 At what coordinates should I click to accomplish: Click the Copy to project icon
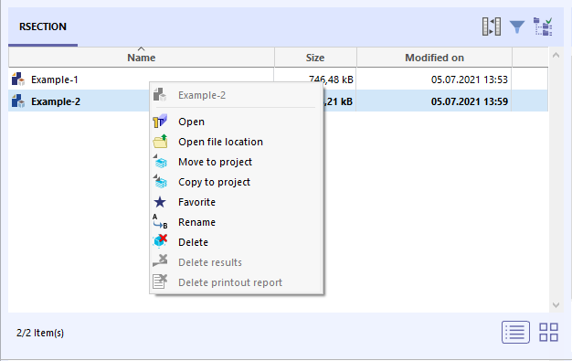click(x=160, y=182)
